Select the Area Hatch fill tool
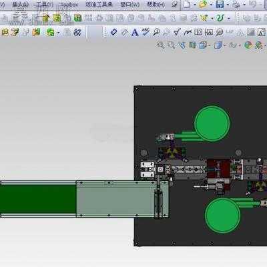This screenshot has height=267, width=267. 251,33
